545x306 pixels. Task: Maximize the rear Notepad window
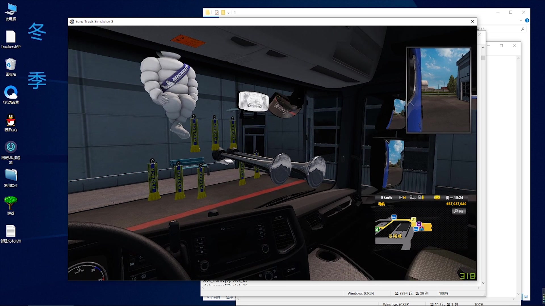pos(501,46)
